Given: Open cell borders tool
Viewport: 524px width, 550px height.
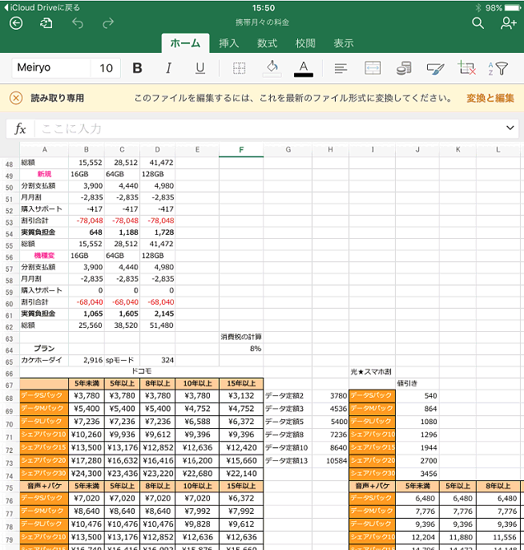Looking at the screenshot, I should tap(238, 68).
